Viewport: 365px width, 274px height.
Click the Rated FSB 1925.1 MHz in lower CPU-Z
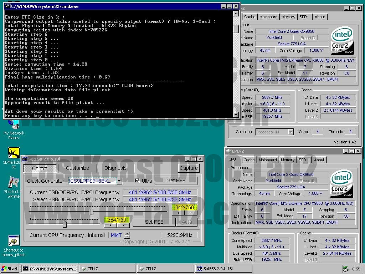[271, 260]
